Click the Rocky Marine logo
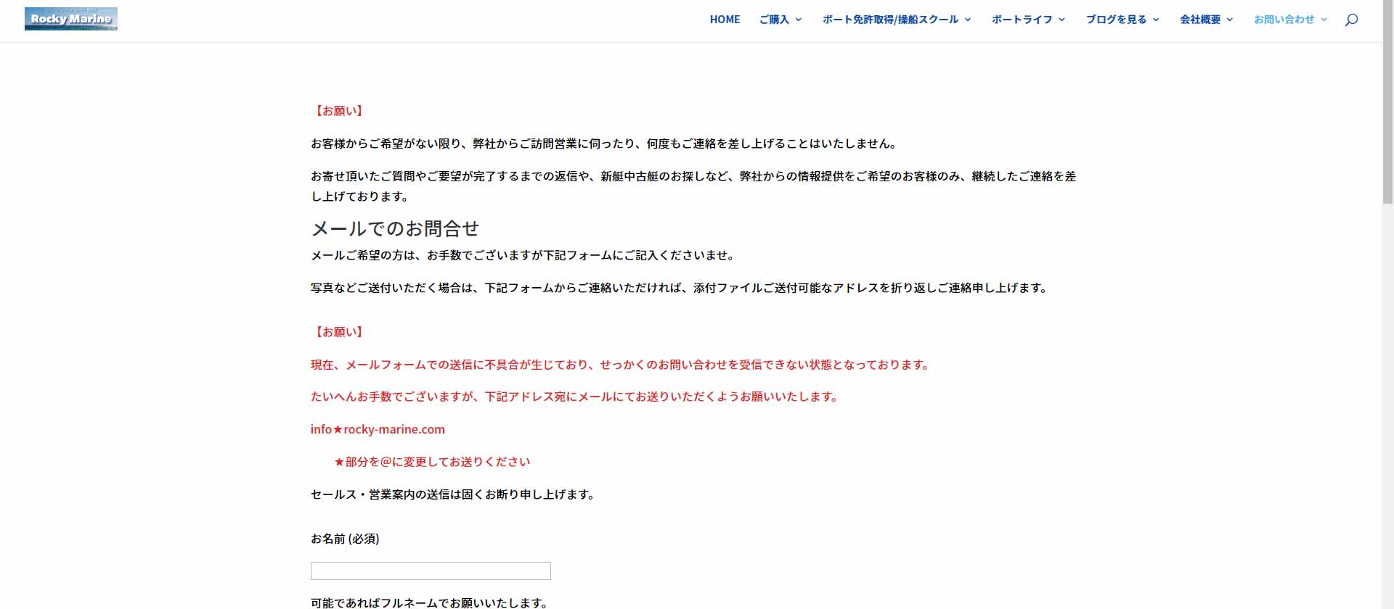Screen dimensions: 1394x609 [x=71, y=19]
